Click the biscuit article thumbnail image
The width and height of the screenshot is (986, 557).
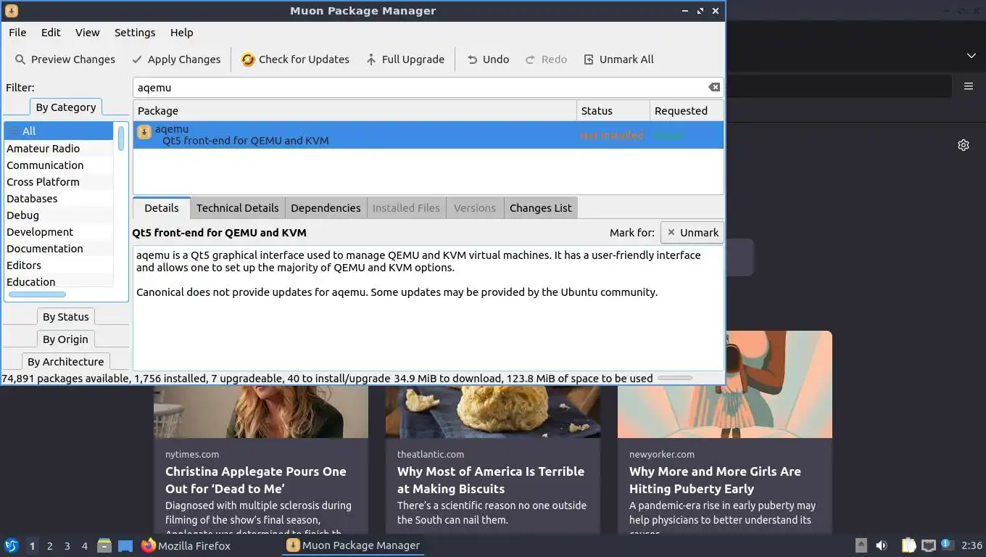tap(493, 411)
